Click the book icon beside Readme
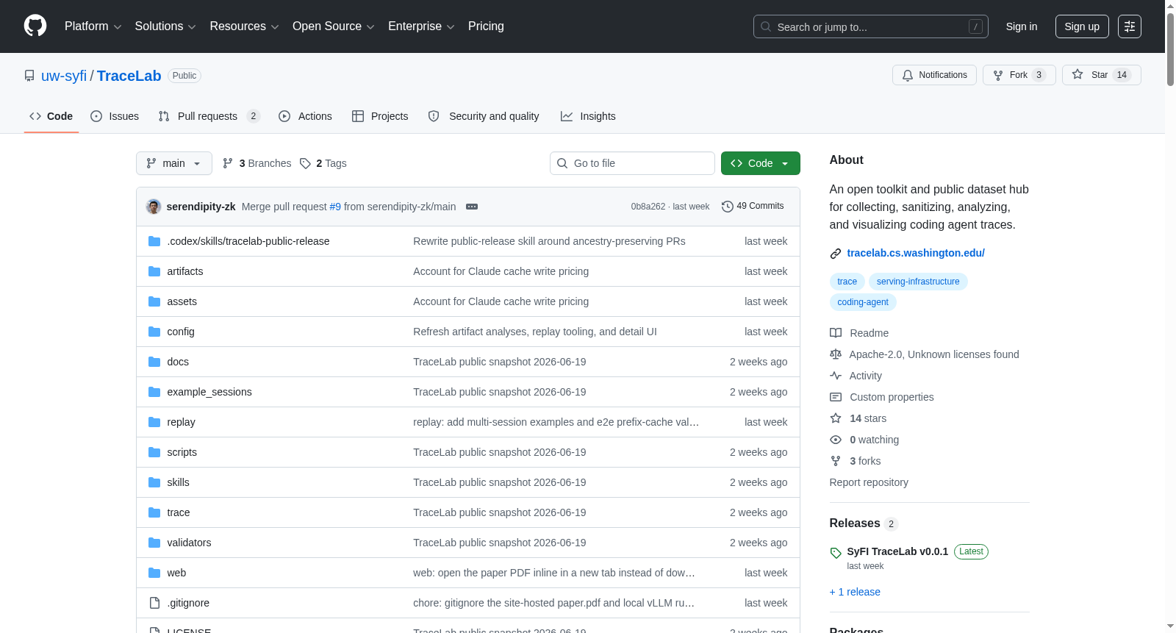Screen dimensions: 1176x633 [836, 333]
